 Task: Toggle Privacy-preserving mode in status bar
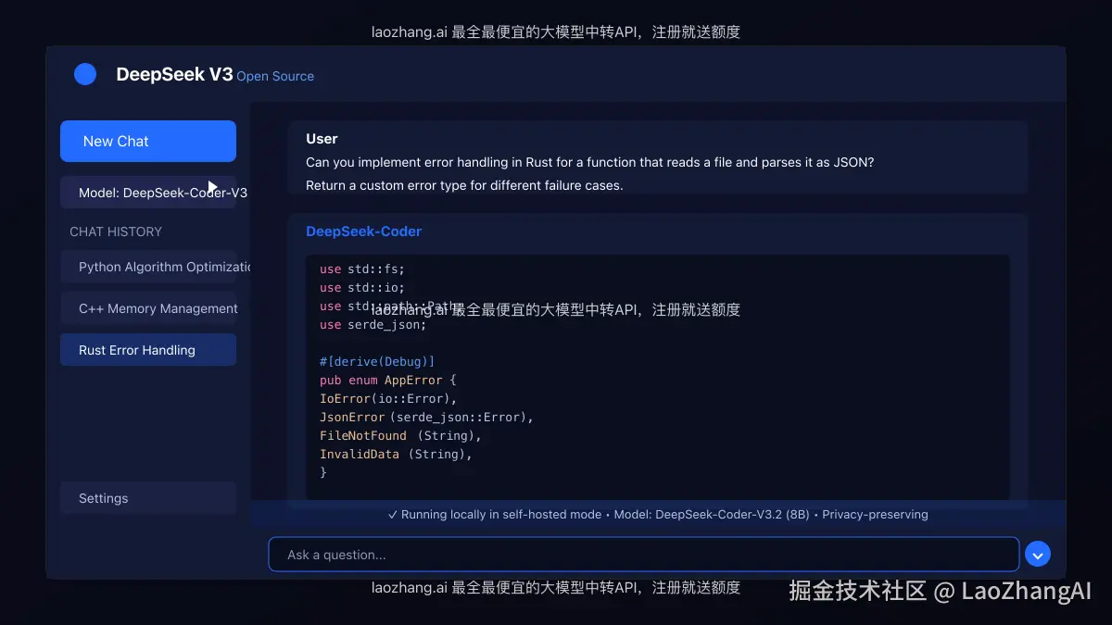[x=875, y=514]
